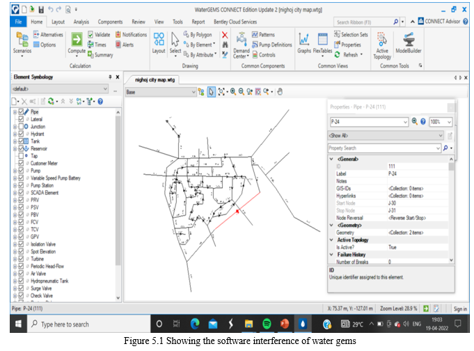Select By Polygon tool
Viewport: 474px width, 351px height.
click(198, 35)
